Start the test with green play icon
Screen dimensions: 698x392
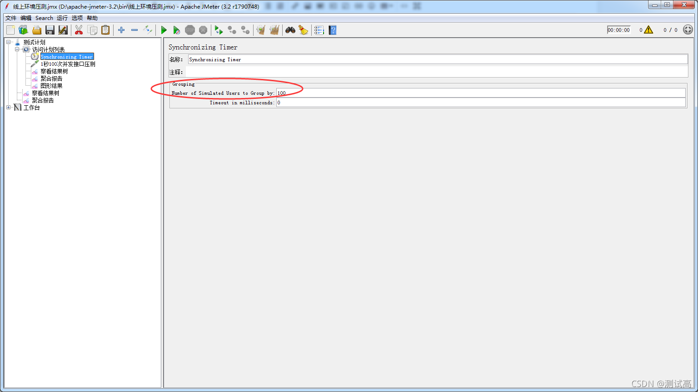(164, 30)
